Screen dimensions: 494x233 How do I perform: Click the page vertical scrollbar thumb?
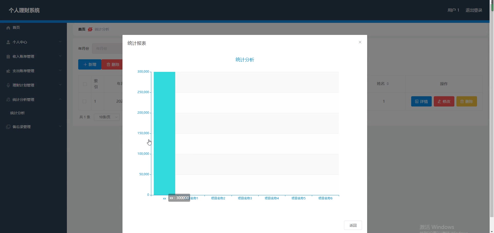pos(492,110)
